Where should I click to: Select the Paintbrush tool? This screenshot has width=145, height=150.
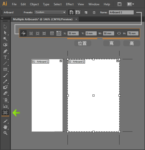(5, 75)
